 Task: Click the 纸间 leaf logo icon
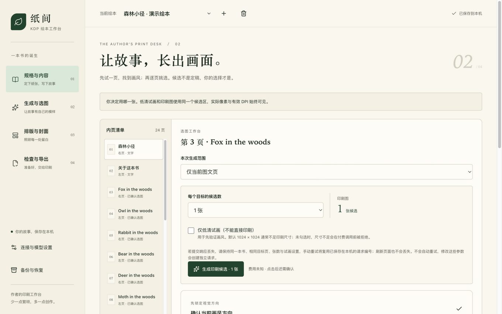[x=18, y=22]
